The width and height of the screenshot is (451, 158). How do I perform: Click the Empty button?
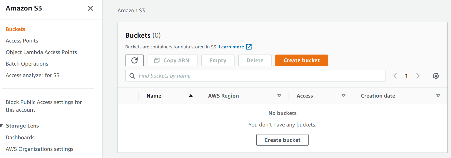click(x=218, y=60)
